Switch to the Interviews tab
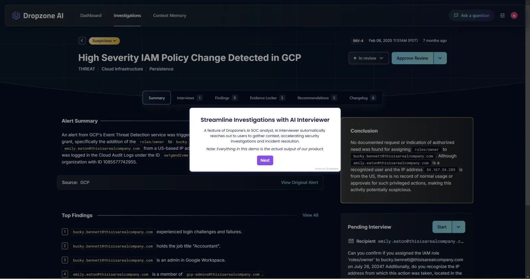Screen dimensions: 530x279 pyautogui.click(x=189, y=98)
